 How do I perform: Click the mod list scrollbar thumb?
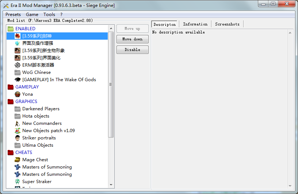(x=111, y=84)
